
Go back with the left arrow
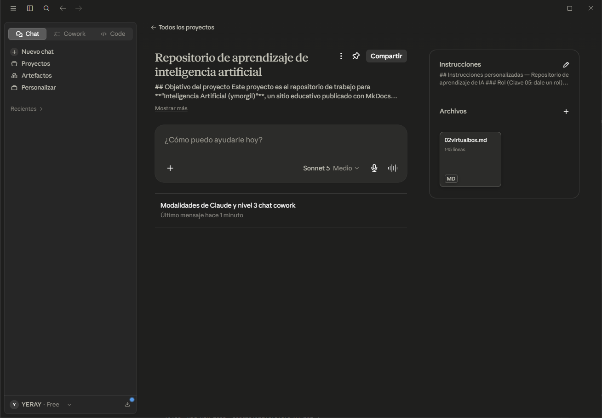pos(63,8)
